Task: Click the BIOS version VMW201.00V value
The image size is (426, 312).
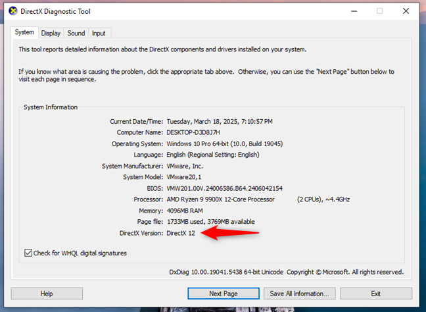Action: (x=225, y=188)
